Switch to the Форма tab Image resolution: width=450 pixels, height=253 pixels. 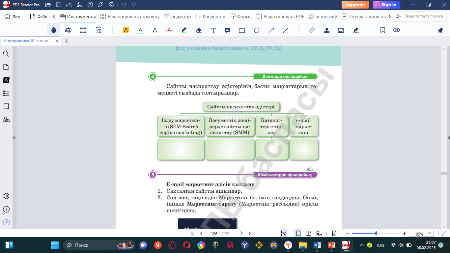(240, 16)
